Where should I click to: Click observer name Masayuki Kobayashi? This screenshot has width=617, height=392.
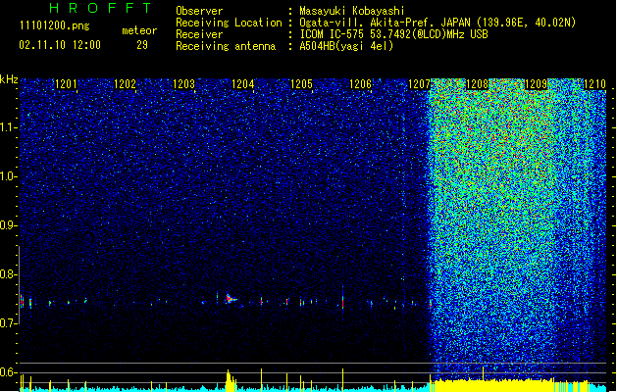click(352, 11)
